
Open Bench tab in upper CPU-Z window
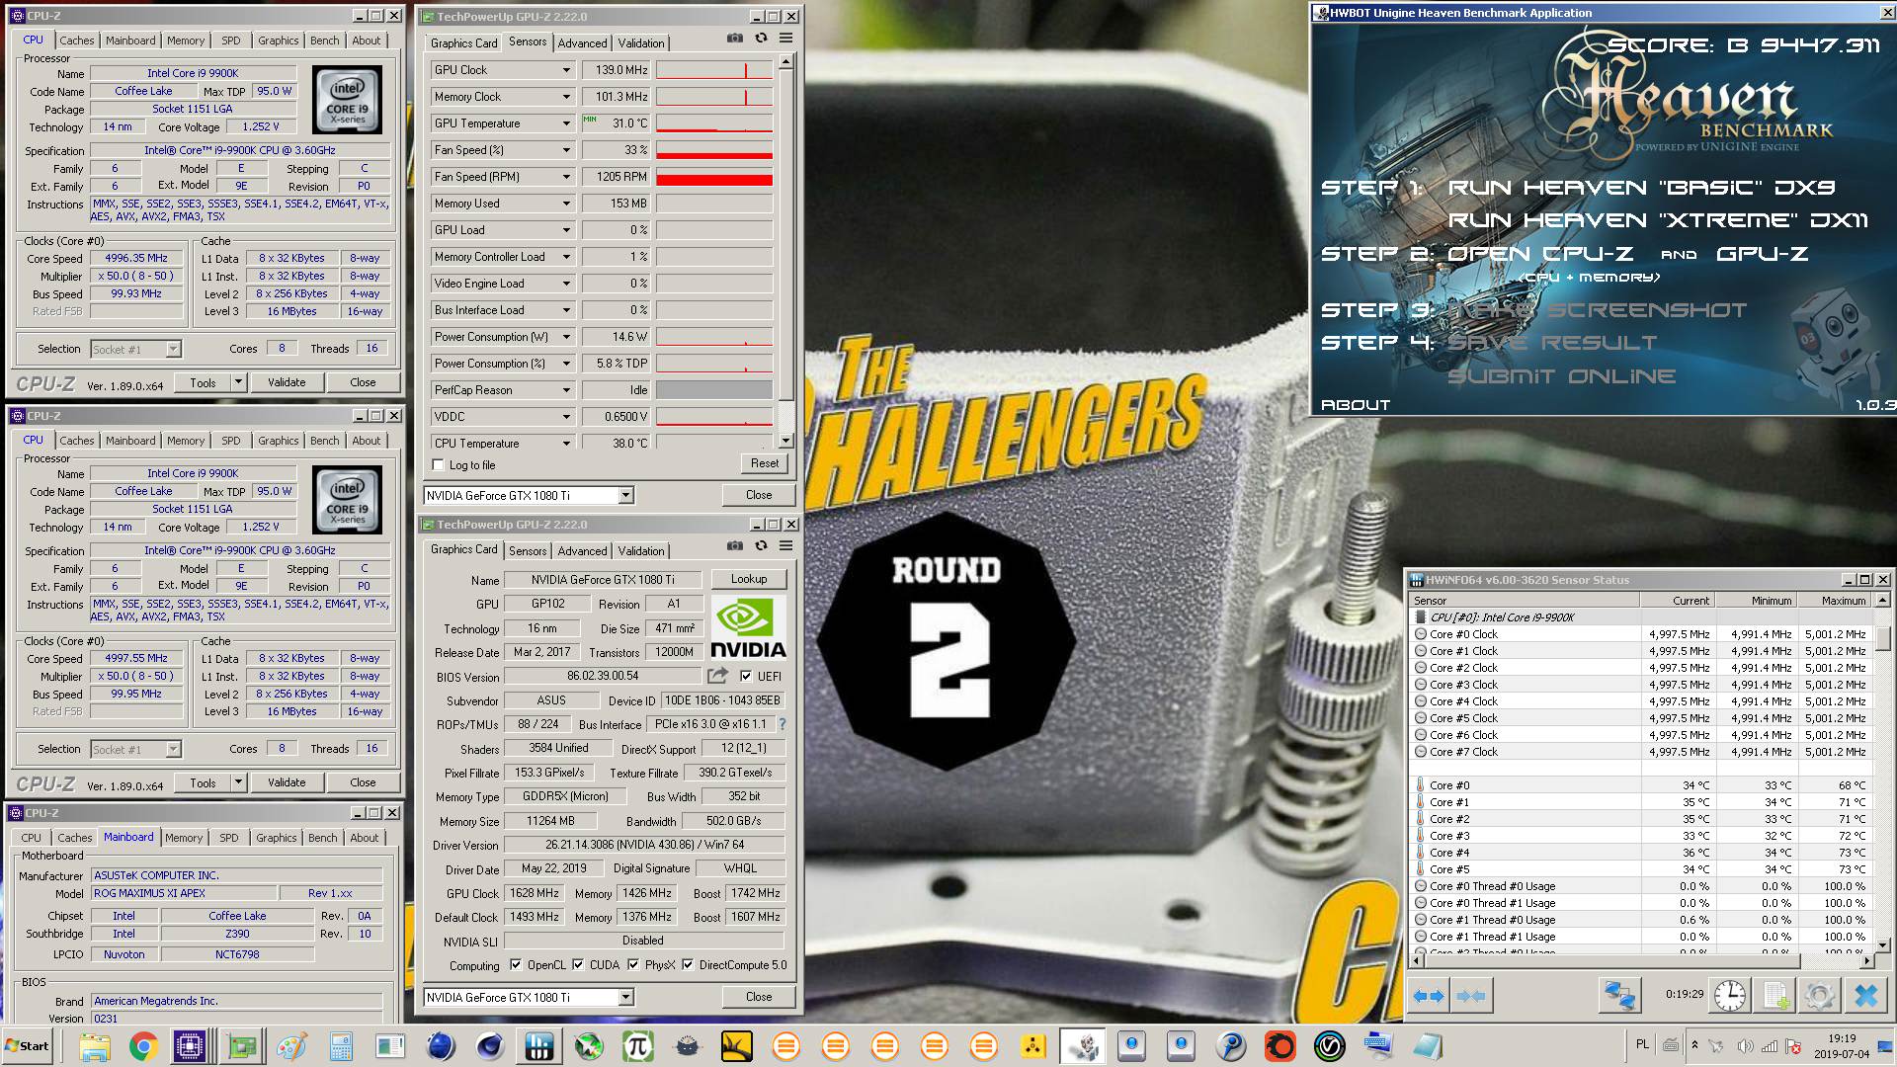(x=324, y=41)
